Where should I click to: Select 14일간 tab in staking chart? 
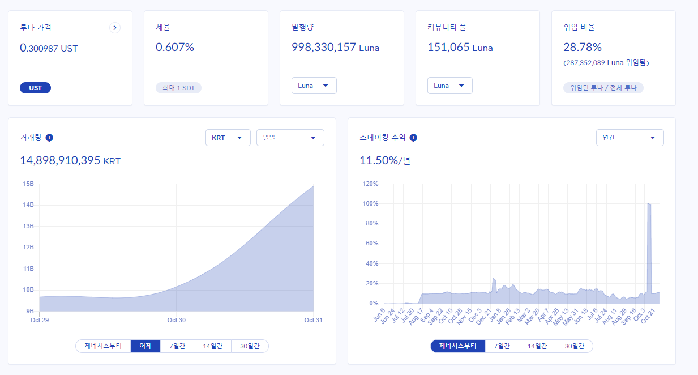pyautogui.click(x=538, y=346)
